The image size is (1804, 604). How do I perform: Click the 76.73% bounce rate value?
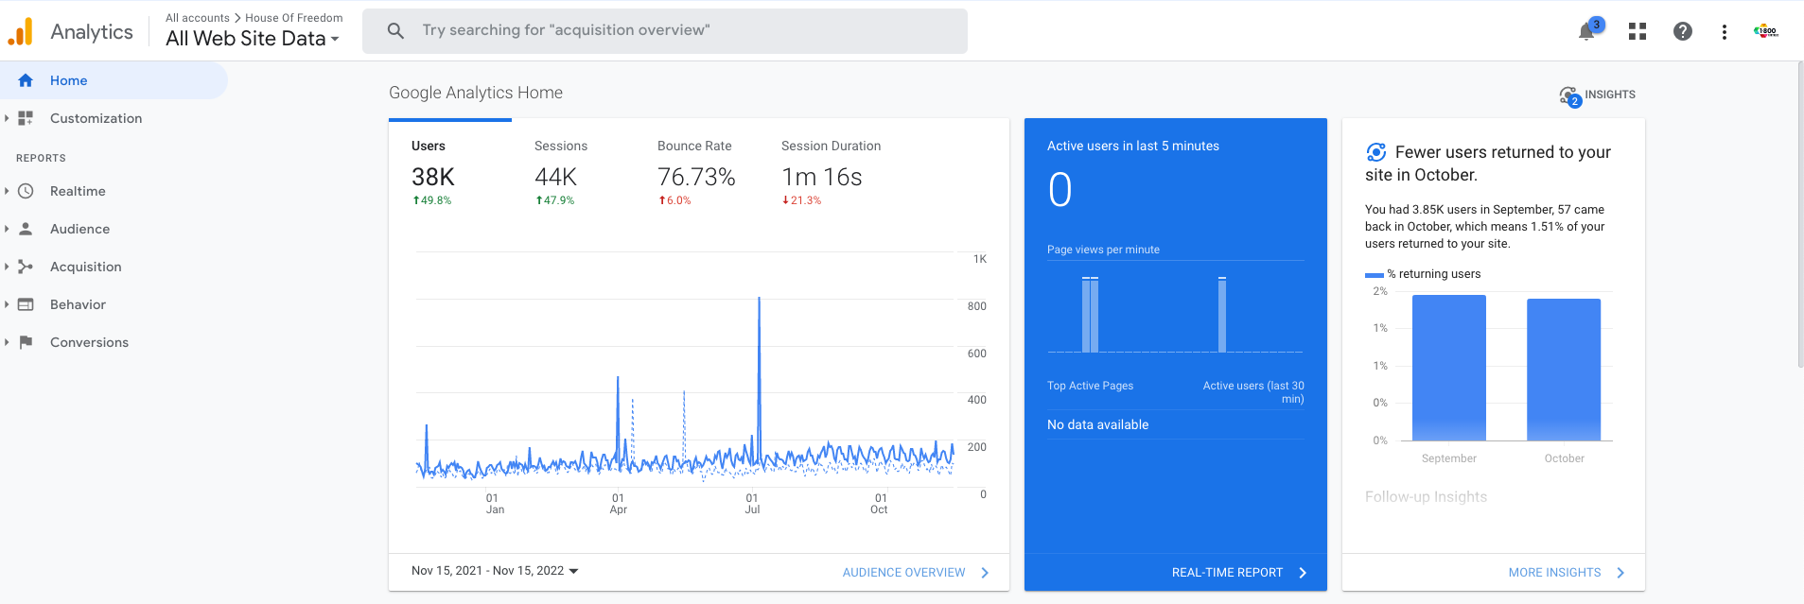click(696, 177)
